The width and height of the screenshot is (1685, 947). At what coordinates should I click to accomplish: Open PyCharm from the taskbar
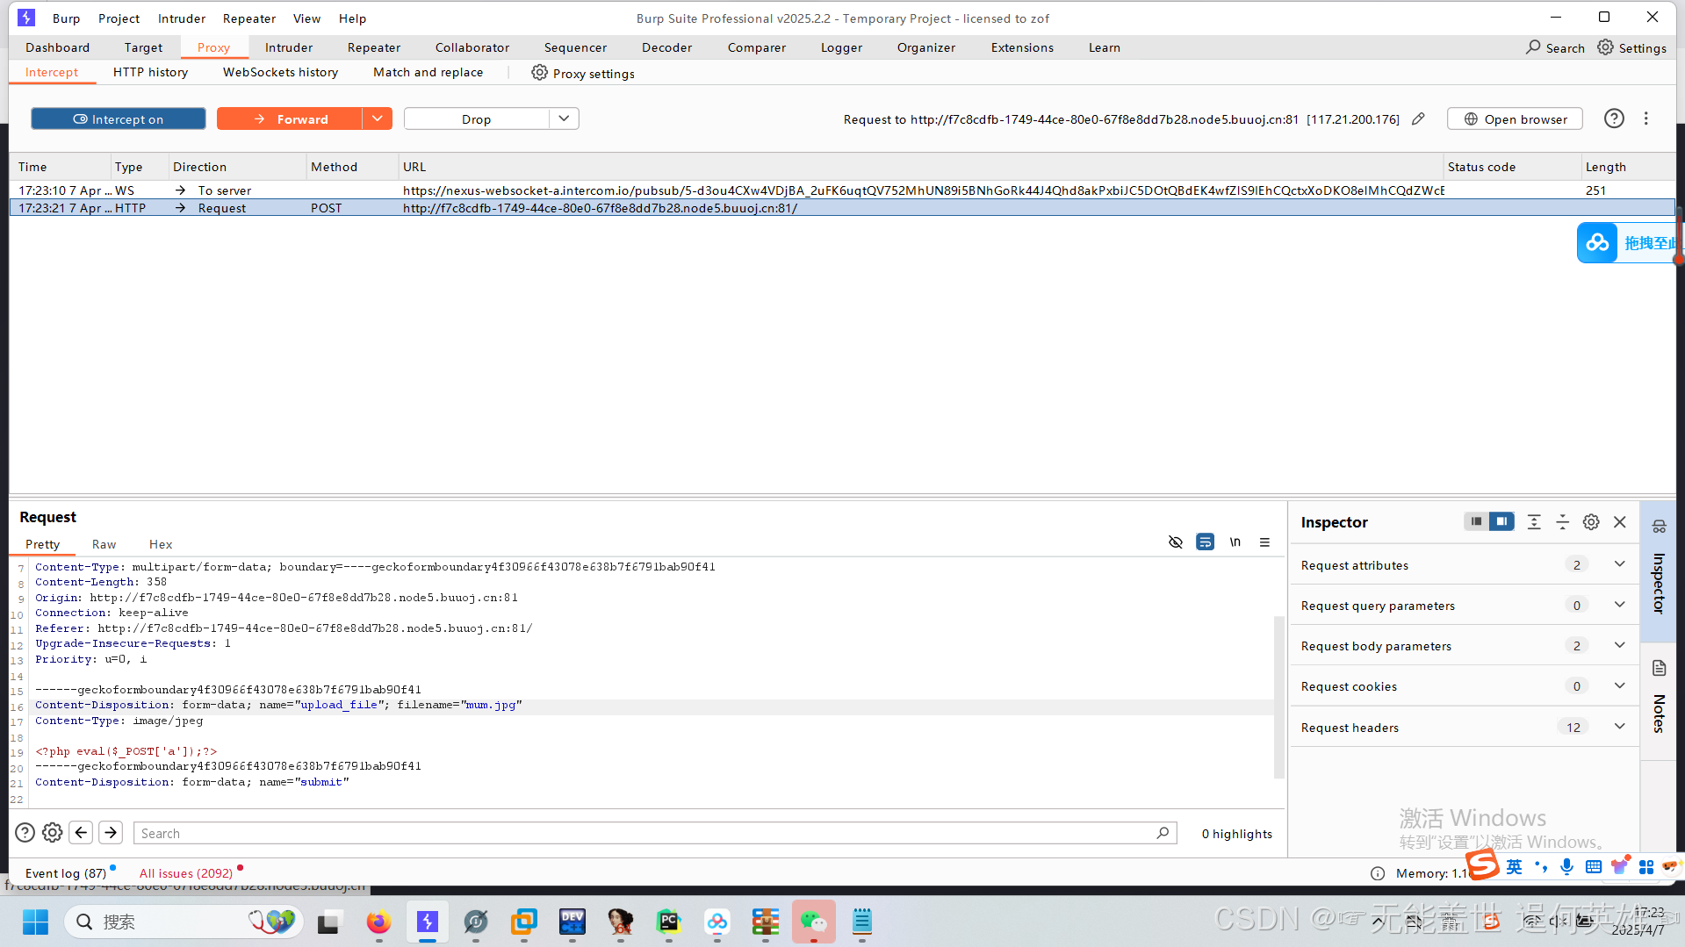(x=669, y=922)
